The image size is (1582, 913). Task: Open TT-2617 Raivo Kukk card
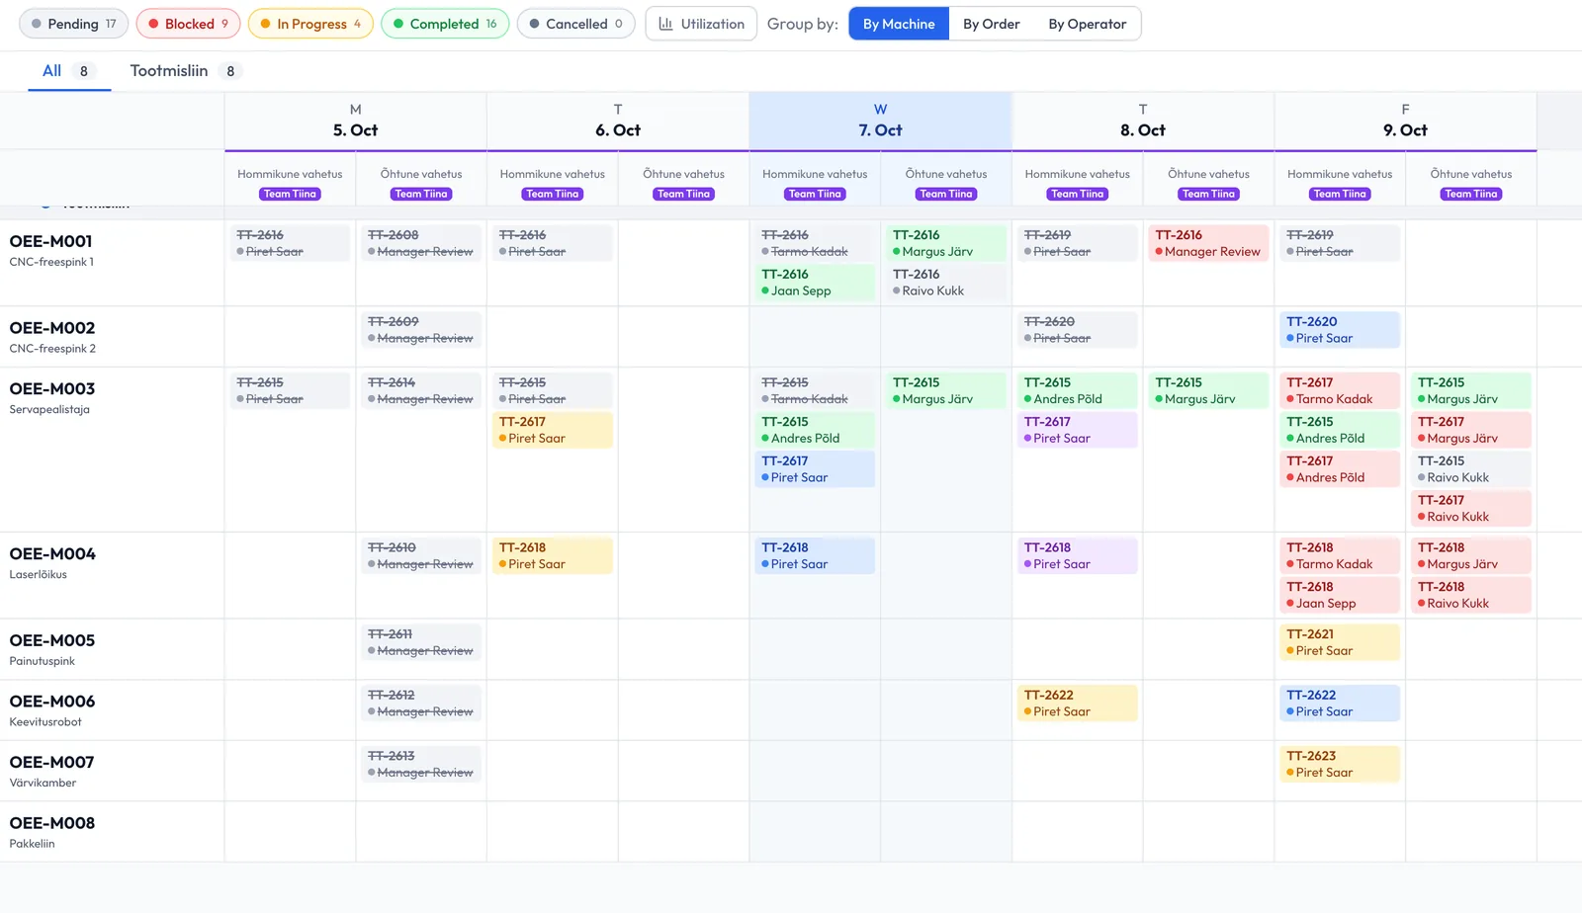coord(1471,509)
